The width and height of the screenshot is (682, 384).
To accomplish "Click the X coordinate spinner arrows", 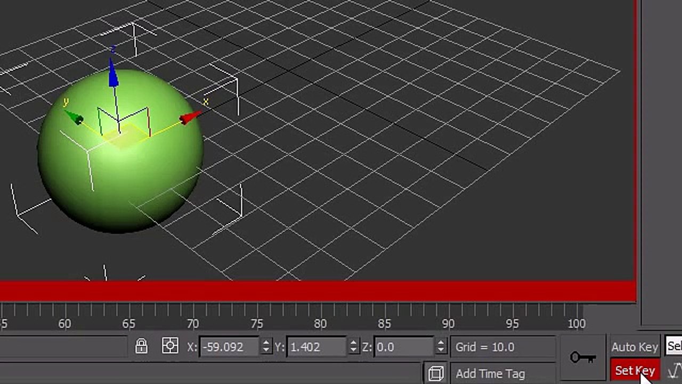I will [x=267, y=347].
